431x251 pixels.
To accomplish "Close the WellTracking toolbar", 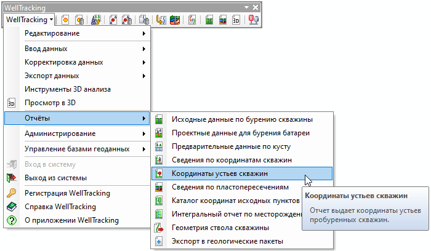I will 256,7.
